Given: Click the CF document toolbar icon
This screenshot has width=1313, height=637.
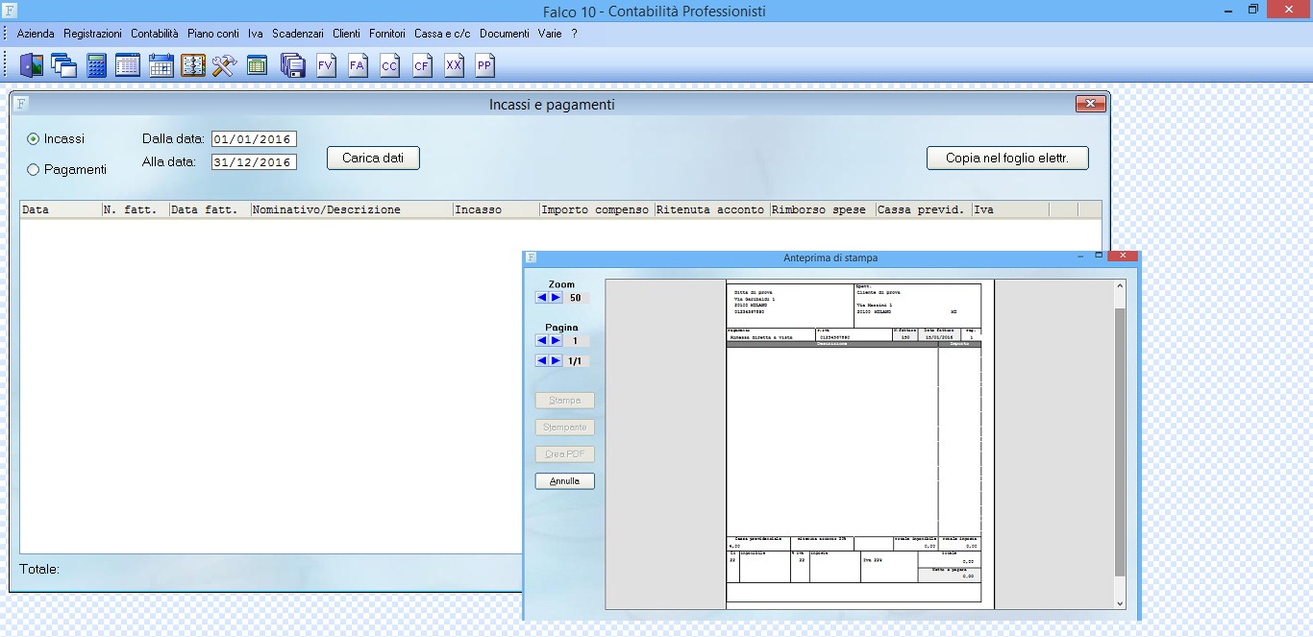Looking at the screenshot, I should [x=421, y=65].
